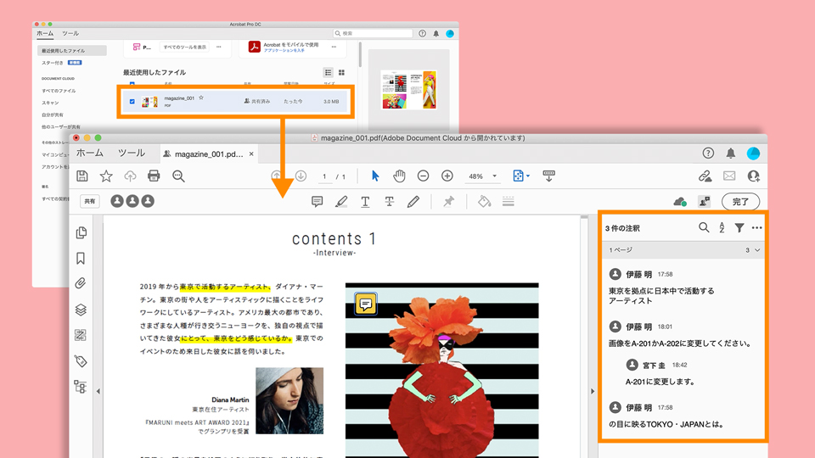Switch back window to list view

click(328, 73)
